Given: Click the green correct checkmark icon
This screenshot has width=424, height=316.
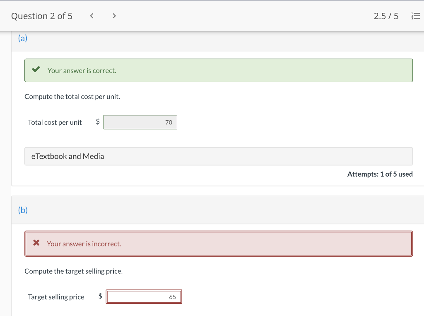Looking at the screenshot, I should 36,70.
